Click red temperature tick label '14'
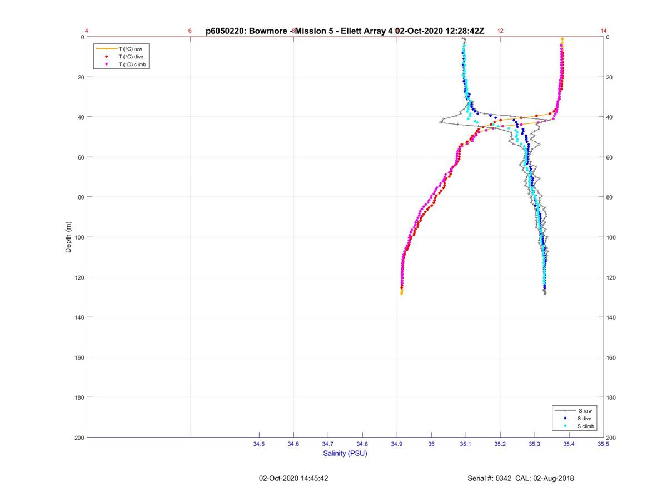Screen dimensions: 667x492 tap(604, 31)
